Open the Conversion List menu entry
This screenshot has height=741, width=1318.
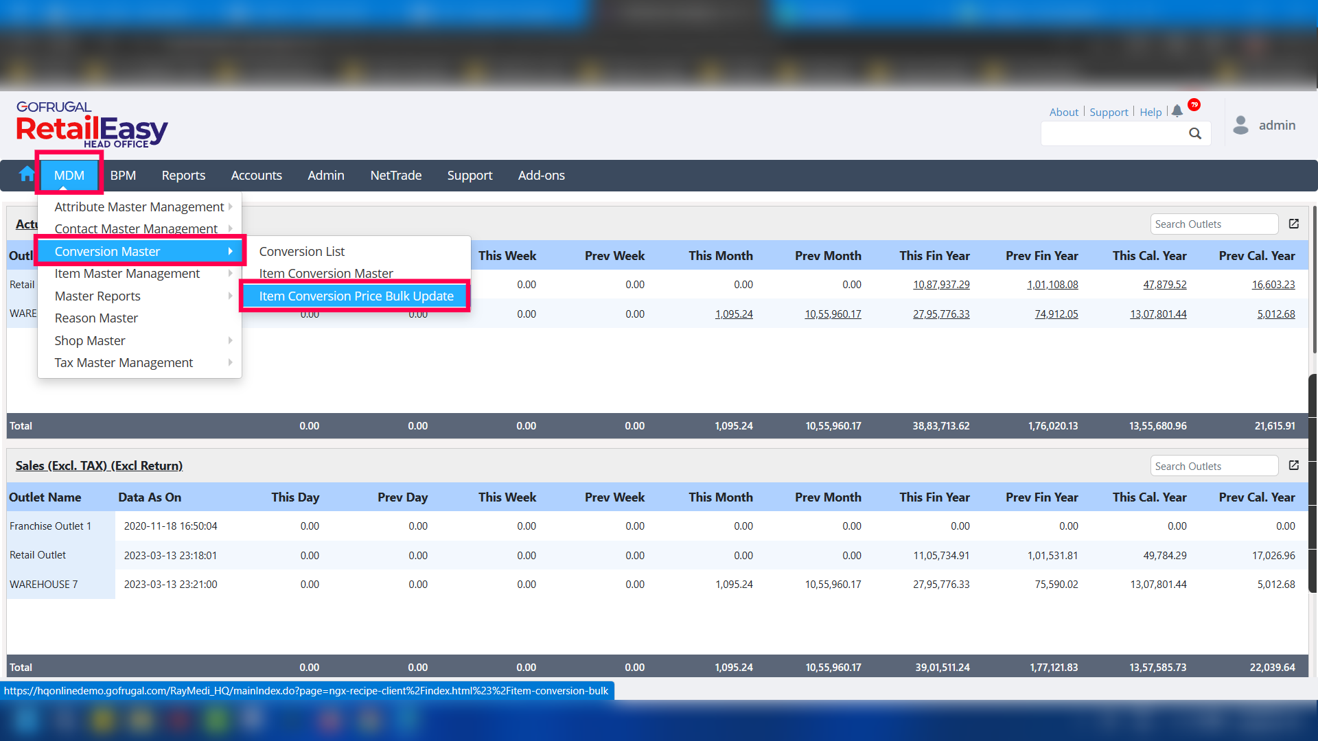(302, 251)
